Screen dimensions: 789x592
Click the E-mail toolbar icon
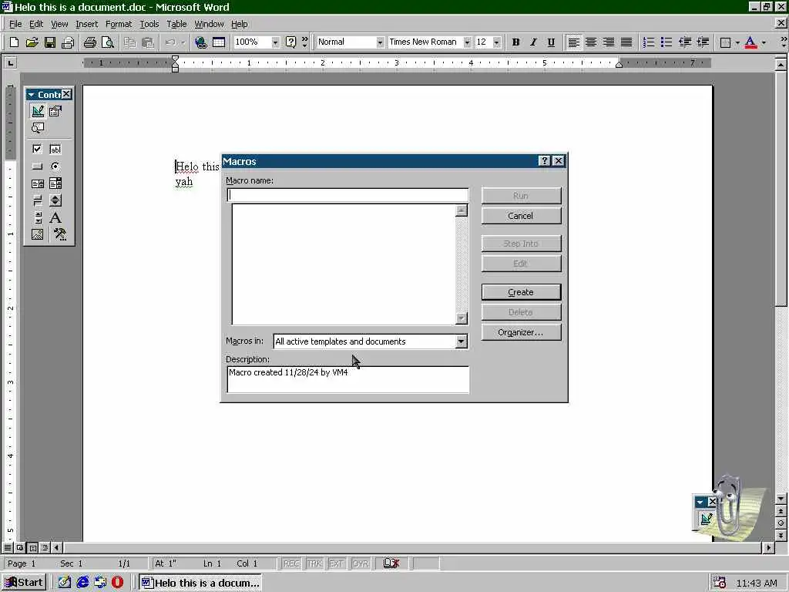(68, 42)
